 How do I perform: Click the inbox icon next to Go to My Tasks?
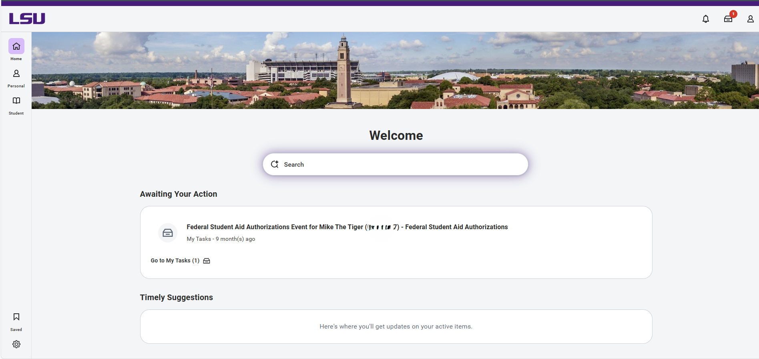pos(207,261)
